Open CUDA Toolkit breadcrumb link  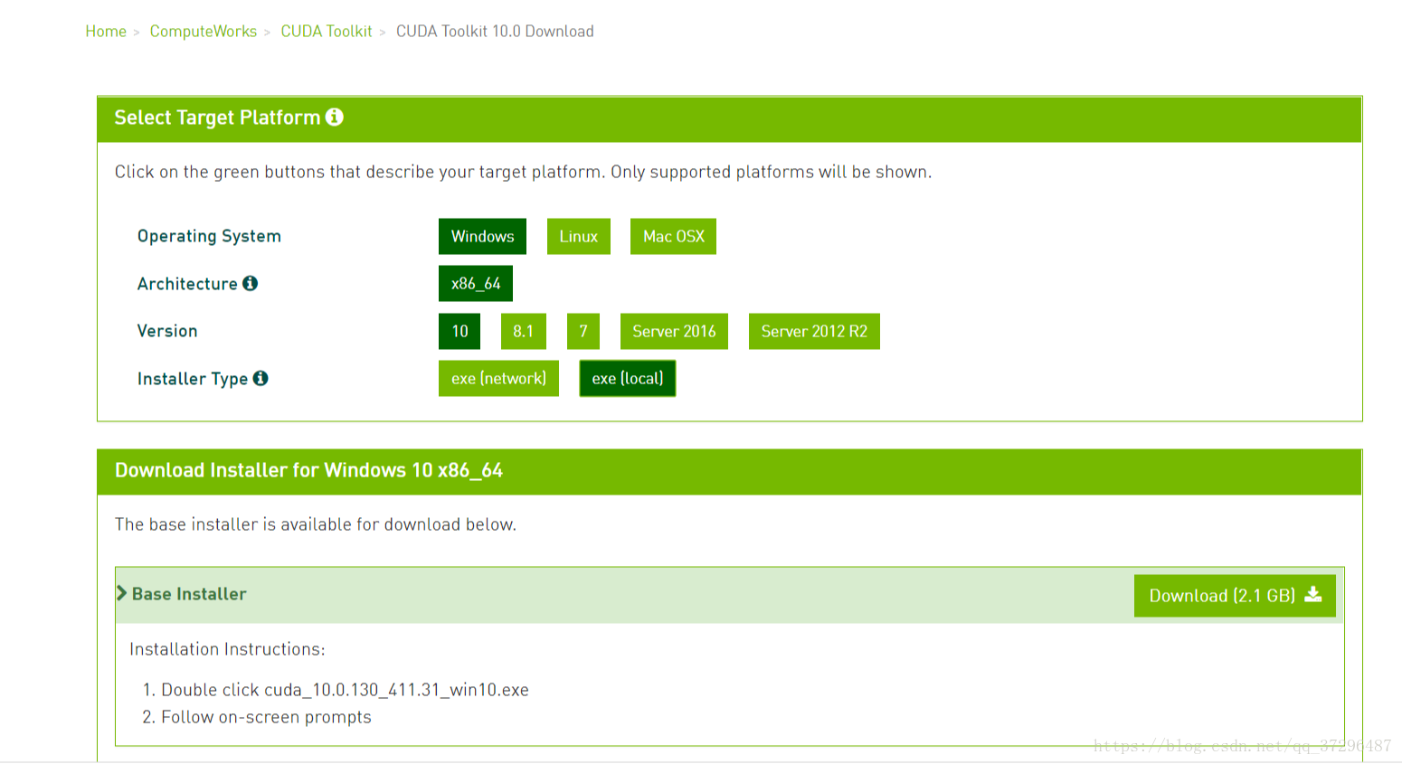click(x=327, y=32)
